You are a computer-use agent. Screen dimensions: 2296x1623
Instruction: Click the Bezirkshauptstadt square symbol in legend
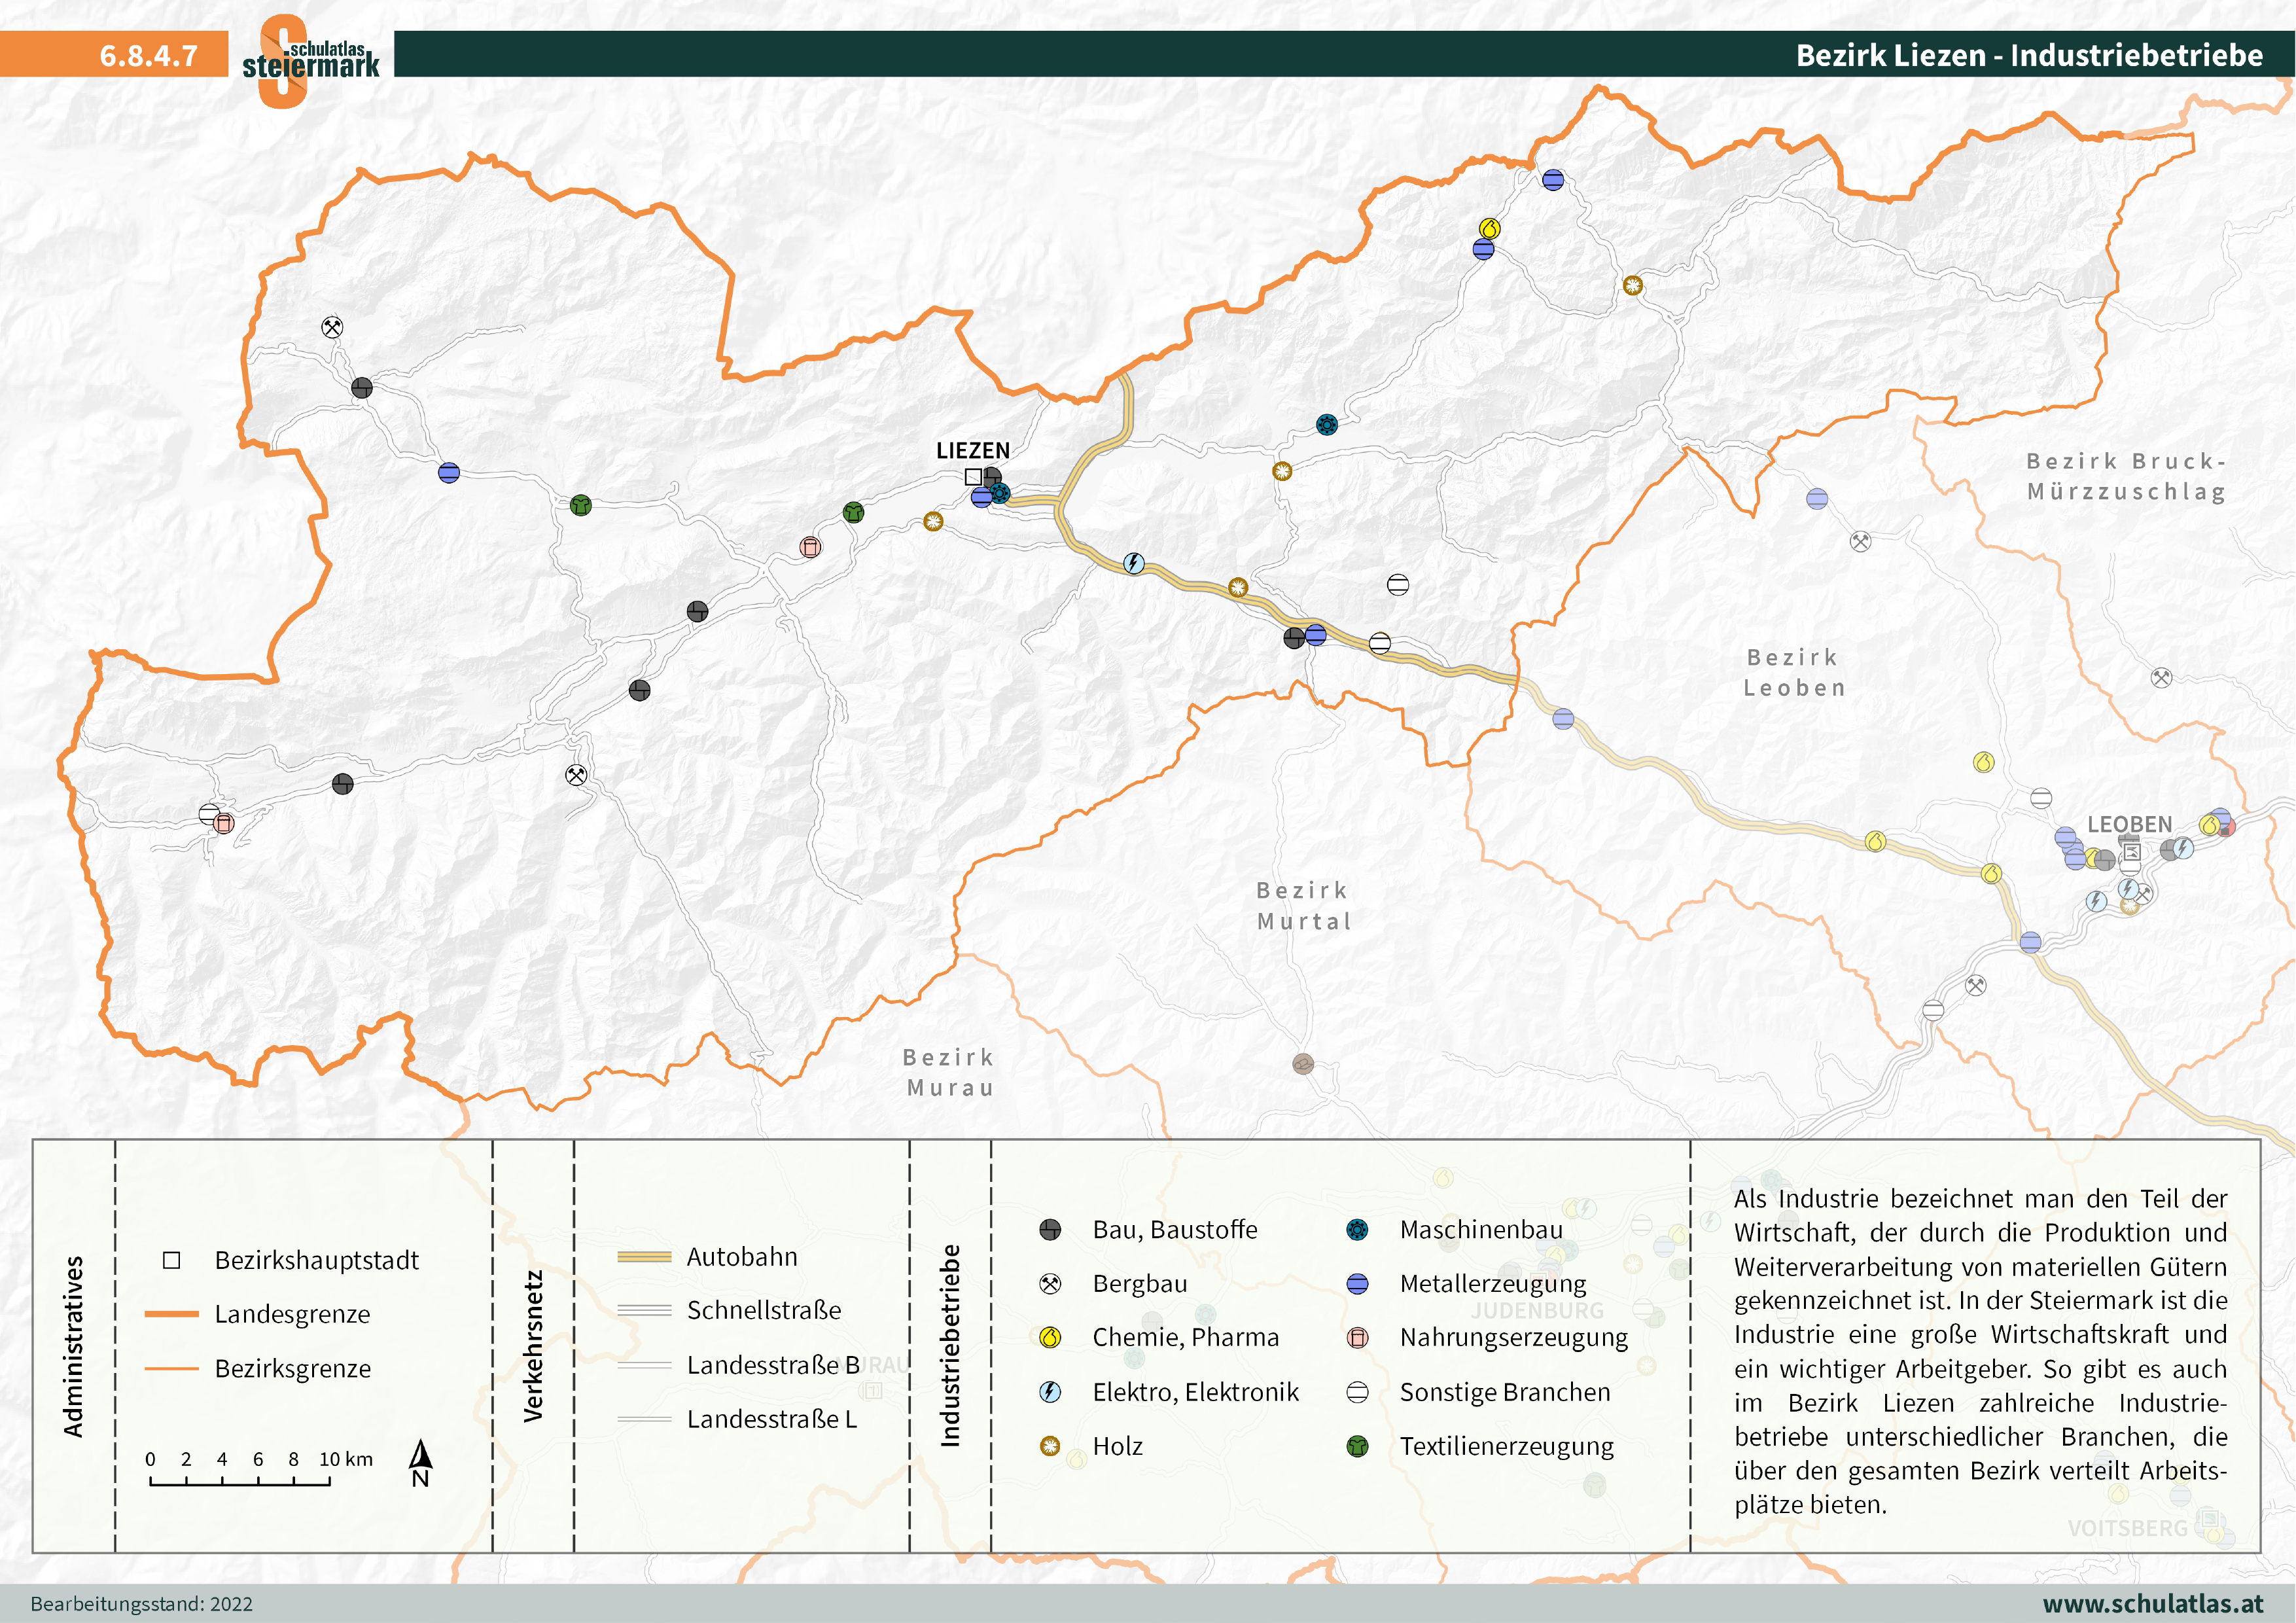(x=172, y=1260)
